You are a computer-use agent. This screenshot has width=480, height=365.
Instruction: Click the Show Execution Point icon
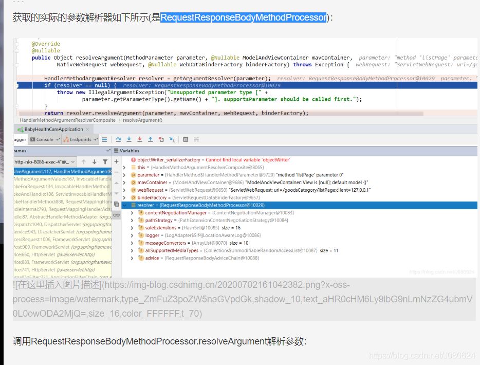point(104,139)
